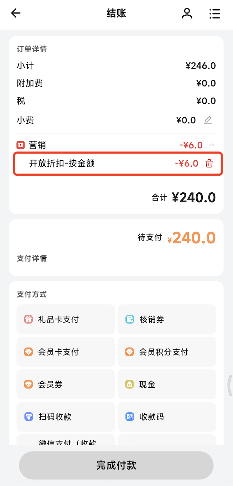Screen dimensions: 233x486
Task: Select 核销券 payment option
Action: coord(167,319)
